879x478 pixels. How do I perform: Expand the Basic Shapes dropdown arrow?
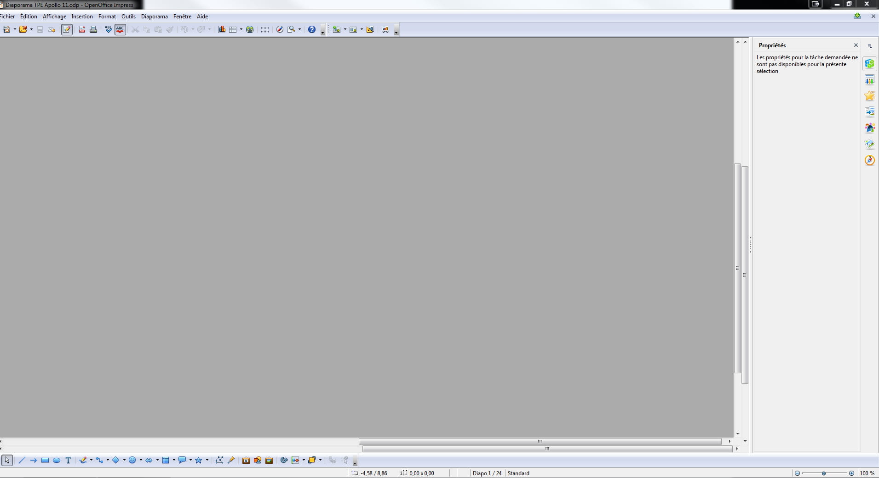tap(124, 460)
